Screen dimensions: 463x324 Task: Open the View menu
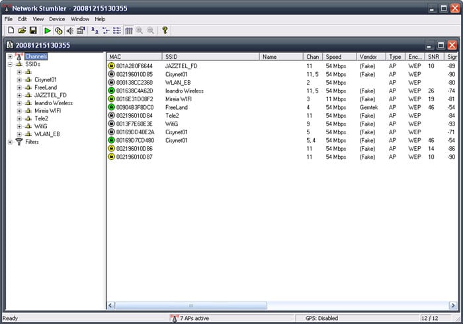tap(38, 19)
